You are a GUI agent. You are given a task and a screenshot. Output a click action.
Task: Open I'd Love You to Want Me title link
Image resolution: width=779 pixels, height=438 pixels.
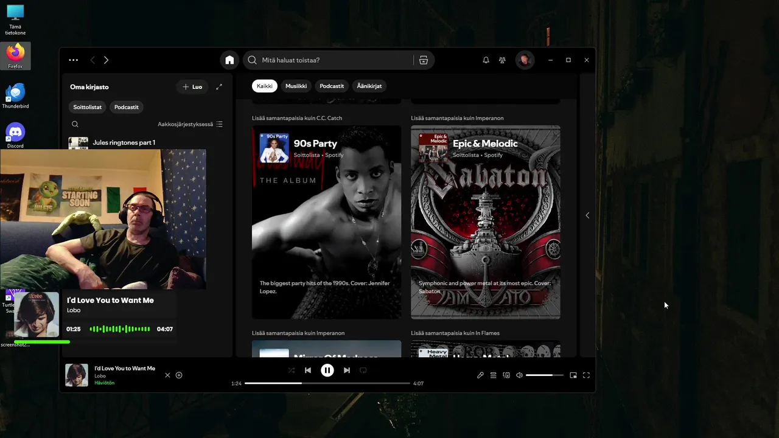coord(125,368)
